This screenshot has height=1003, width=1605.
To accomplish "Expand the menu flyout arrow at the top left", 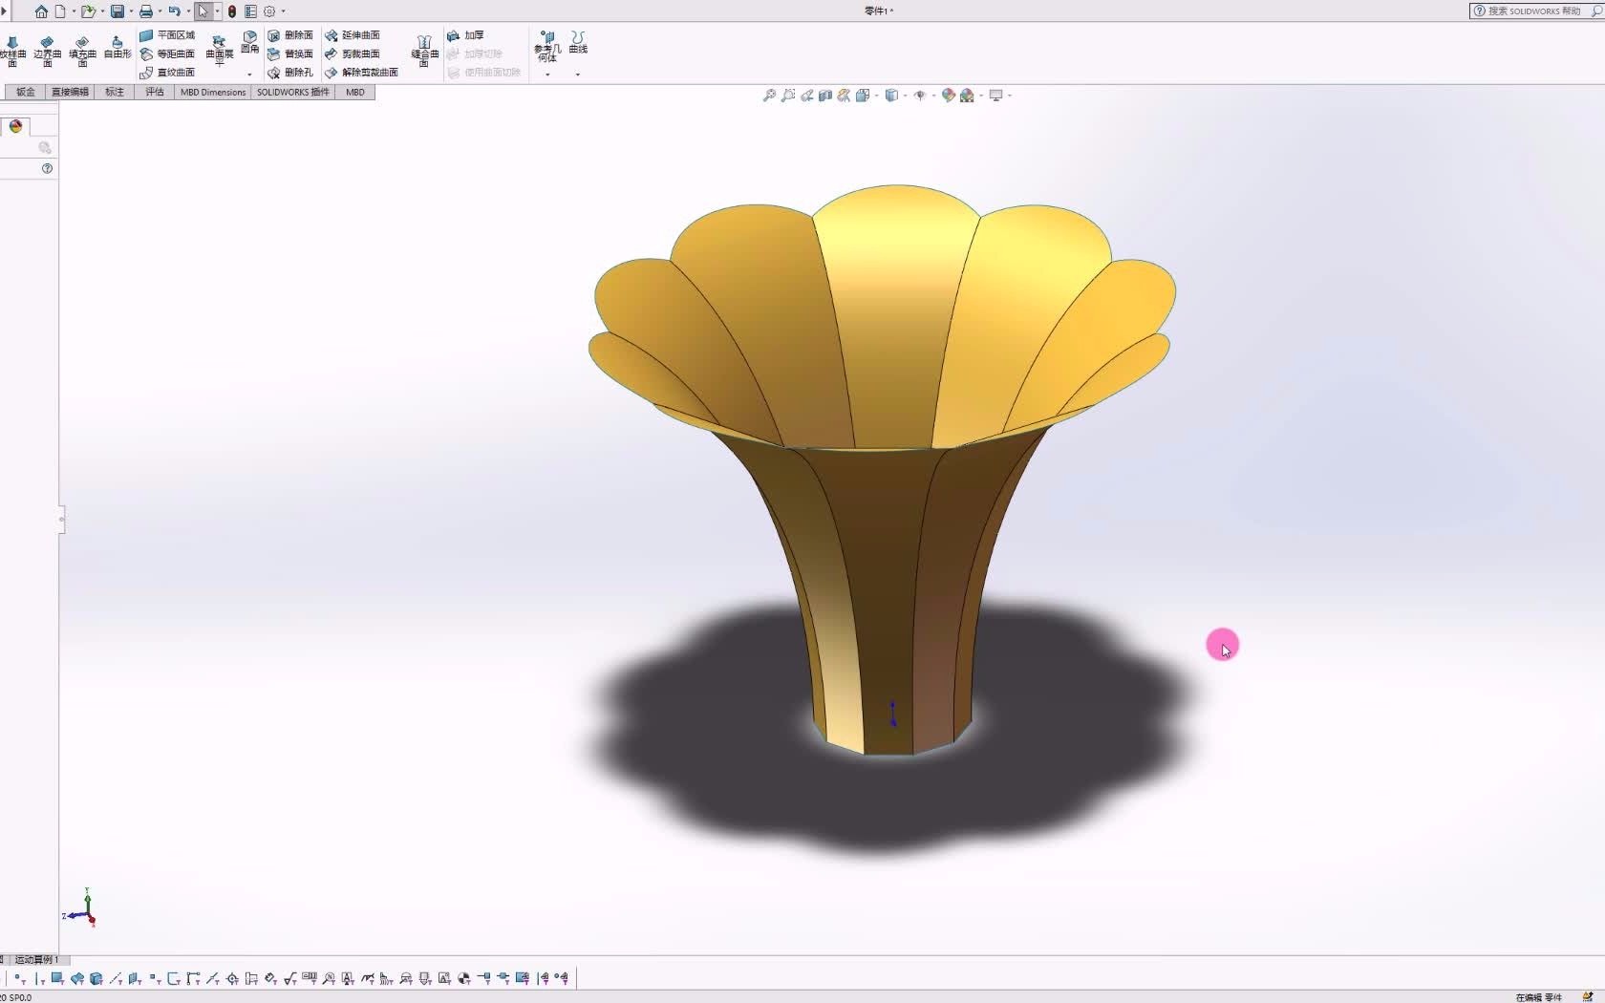I will tap(4, 11).
